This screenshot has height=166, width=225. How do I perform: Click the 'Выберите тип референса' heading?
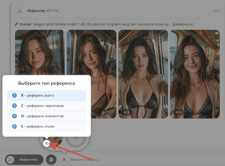pyautogui.click(x=46, y=83)
